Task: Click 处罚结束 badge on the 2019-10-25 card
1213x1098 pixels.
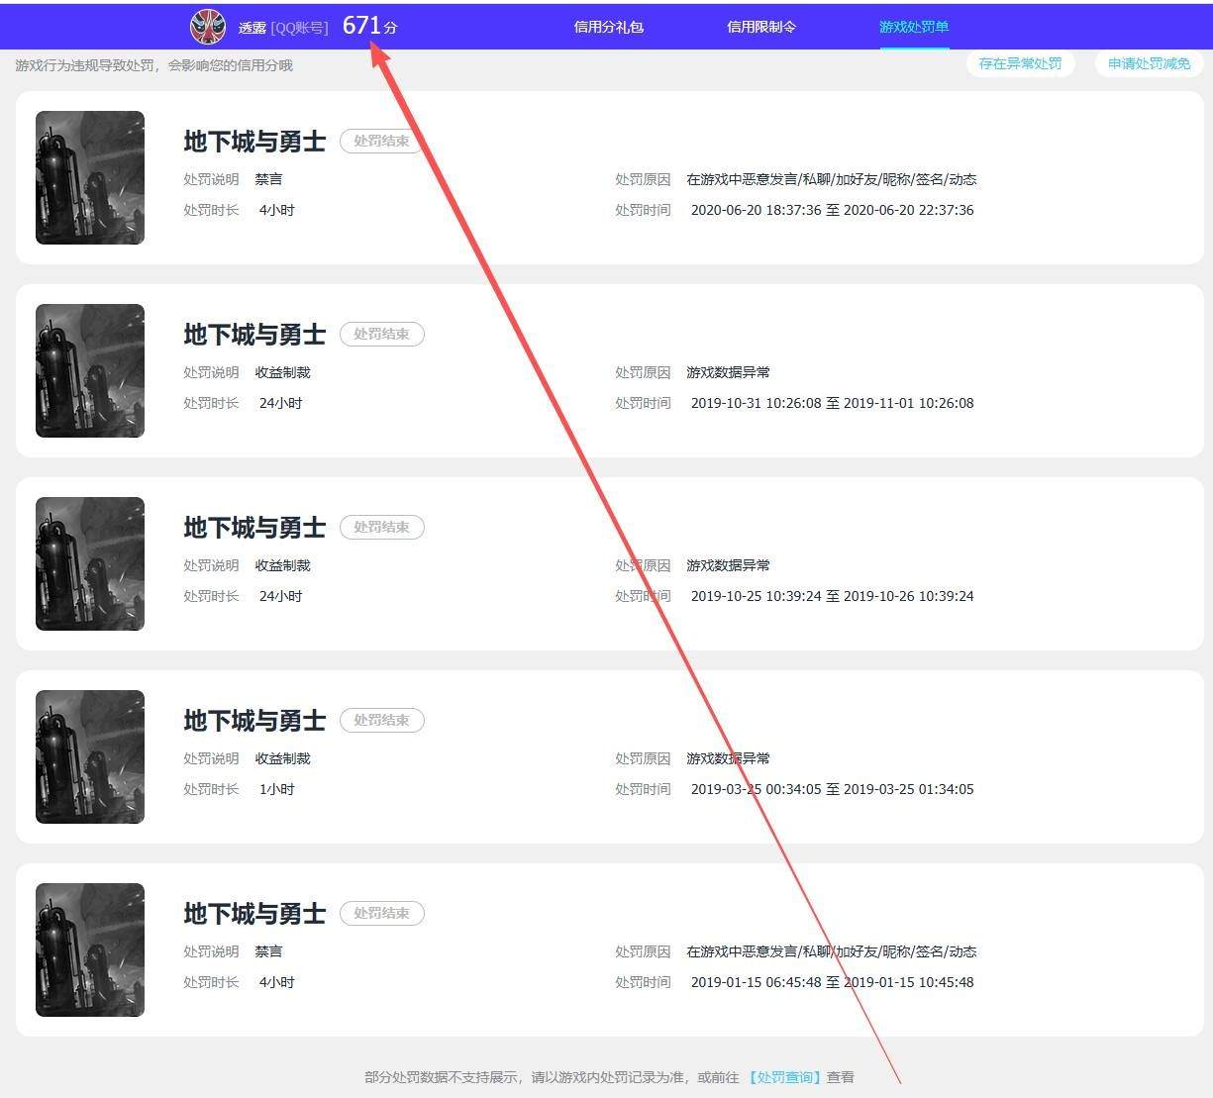Action: (x=382, y=527)
